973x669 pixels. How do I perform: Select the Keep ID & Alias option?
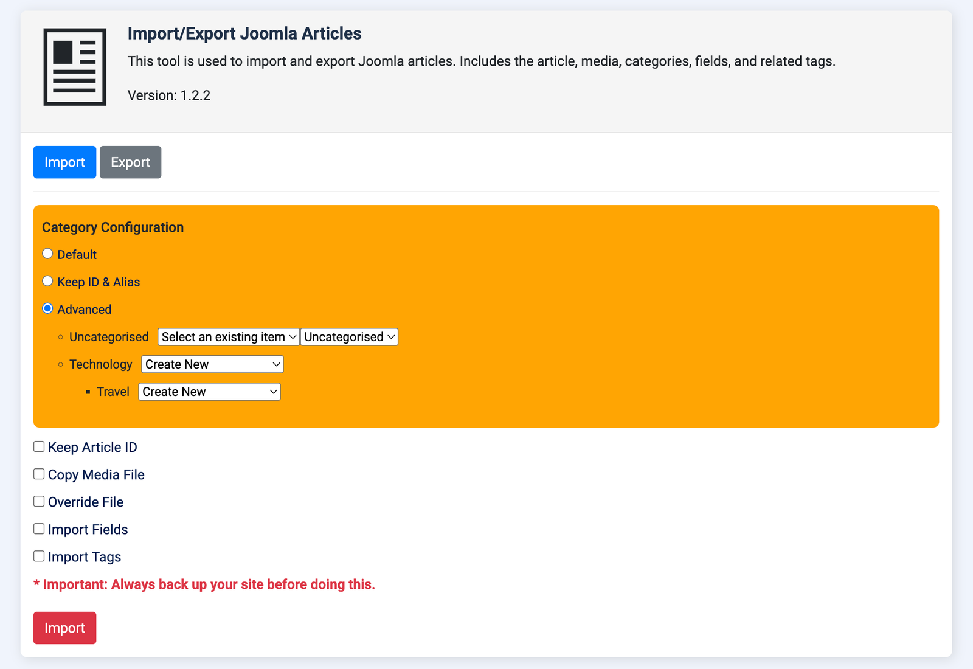[47, 281]
